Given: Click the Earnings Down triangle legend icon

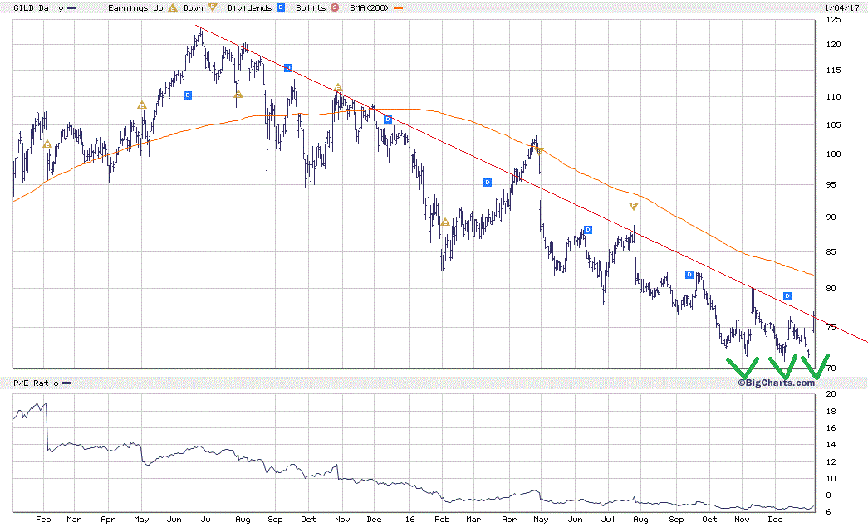Looking at the screenshot, I should pyautogui.click(x=213, y=7).
